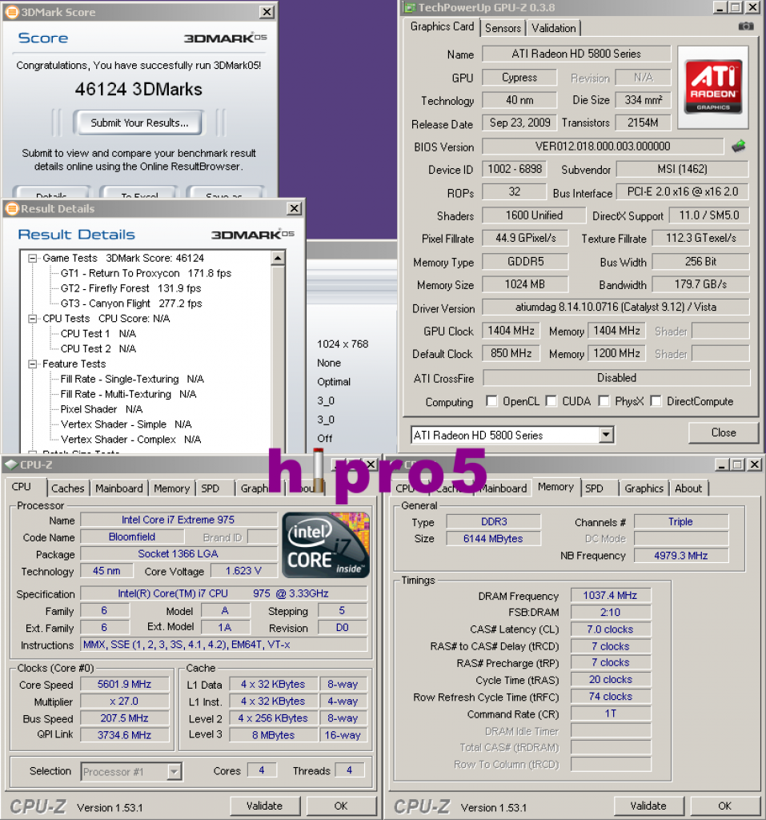The image size is (766, 820).
Task: Open the About tab in right CPU-Z window
Action: (x=688, y=488)
